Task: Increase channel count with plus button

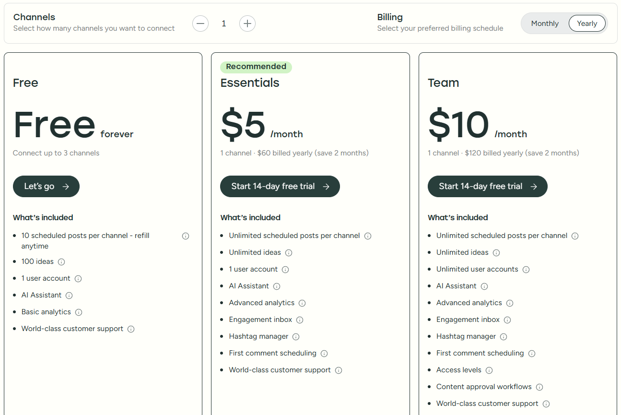Action: point(247,23)
